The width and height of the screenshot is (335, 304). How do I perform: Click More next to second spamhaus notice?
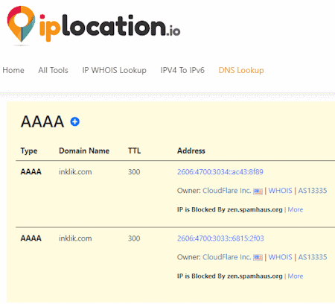(x=296, y=276)
